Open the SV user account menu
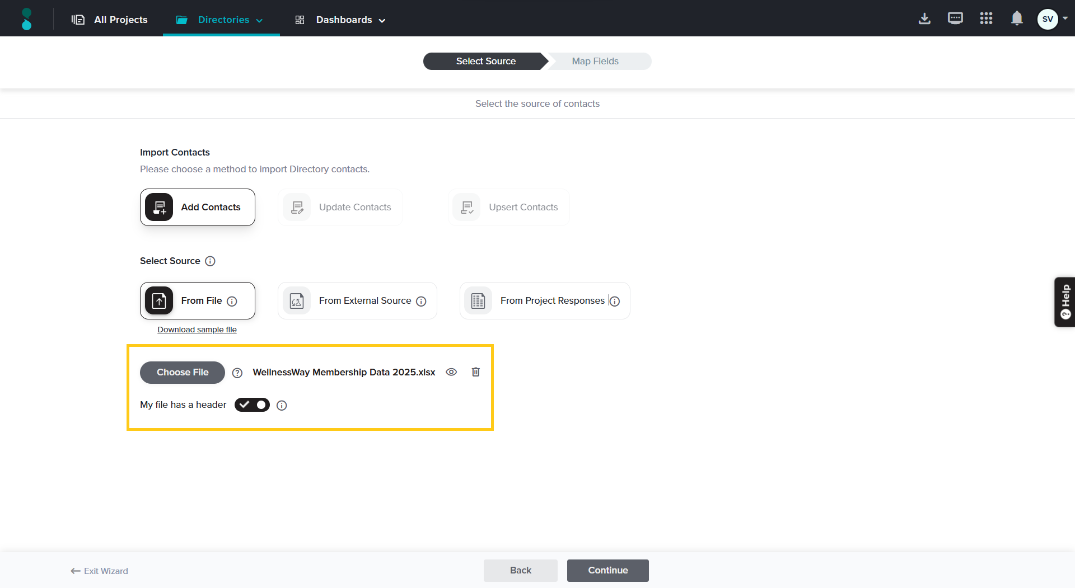1075x588 pixels. (x=1051, y=19)
